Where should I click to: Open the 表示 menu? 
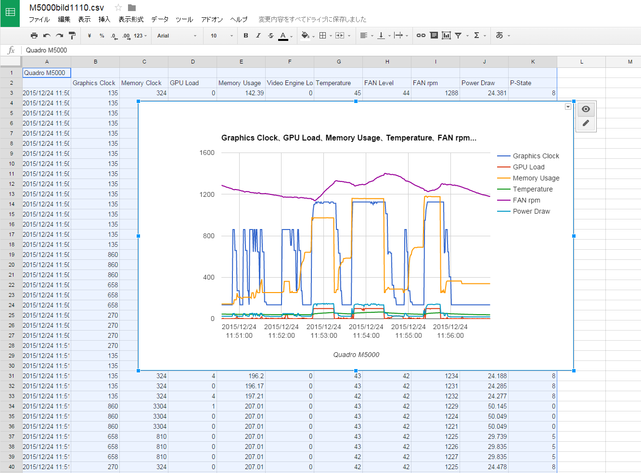click(85, 20)
